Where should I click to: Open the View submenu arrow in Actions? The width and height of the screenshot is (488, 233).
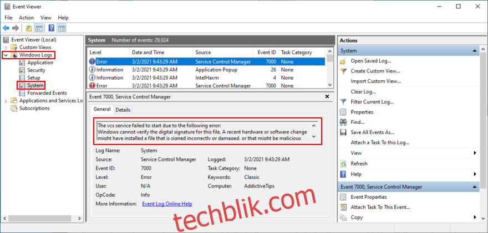(475, 153)
